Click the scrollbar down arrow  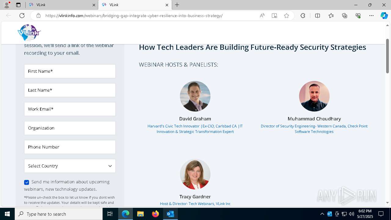pyautogui.click(x=387, y=203)
